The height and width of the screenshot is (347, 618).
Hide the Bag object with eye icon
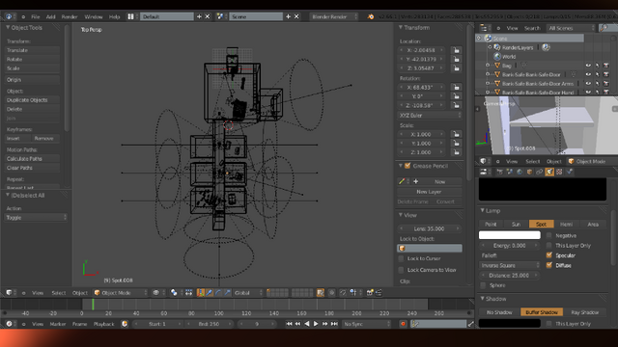click(x=588, y=66)
